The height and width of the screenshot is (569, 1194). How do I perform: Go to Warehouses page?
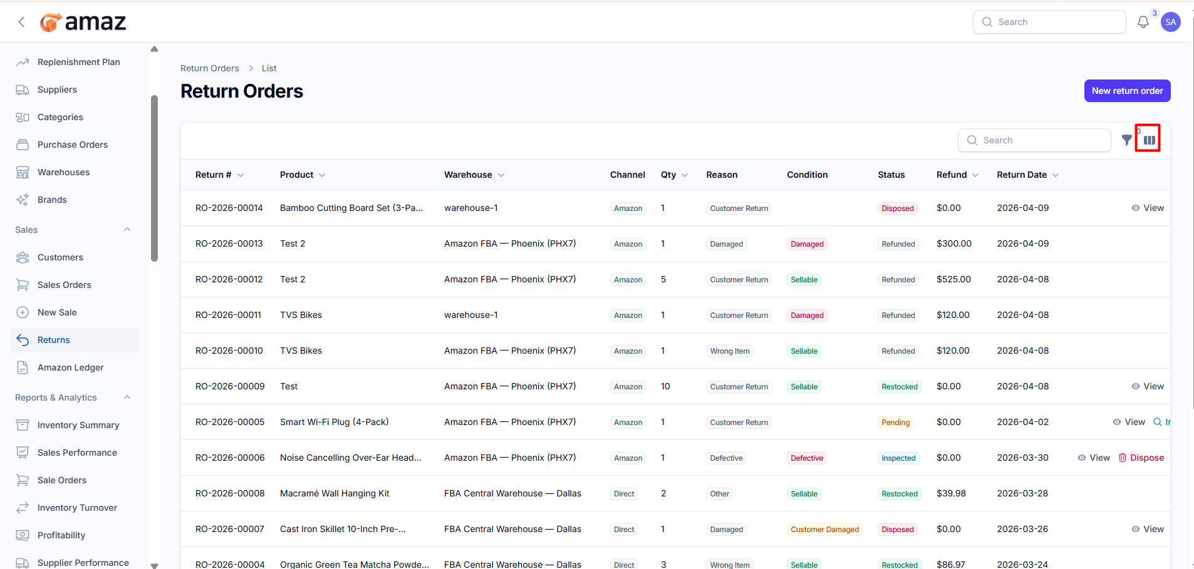coord(74,172)
